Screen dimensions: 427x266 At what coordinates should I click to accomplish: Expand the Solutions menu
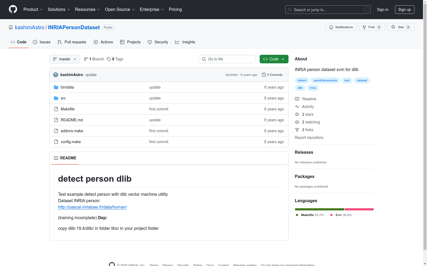59,10
